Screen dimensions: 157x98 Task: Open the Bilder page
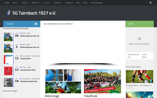click(x=78, y=3)
